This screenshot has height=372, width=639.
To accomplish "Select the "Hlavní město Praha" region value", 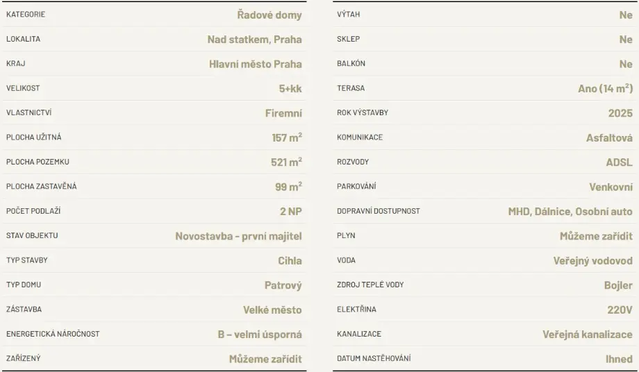I will (255, 64).
